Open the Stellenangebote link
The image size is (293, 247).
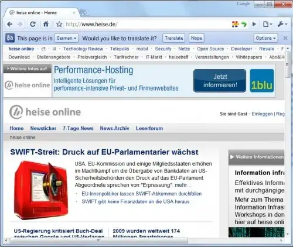pos(53,57)
